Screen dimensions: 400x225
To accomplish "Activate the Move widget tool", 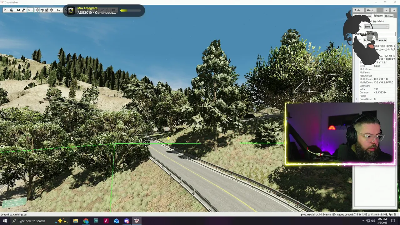I will click(37, 10).
